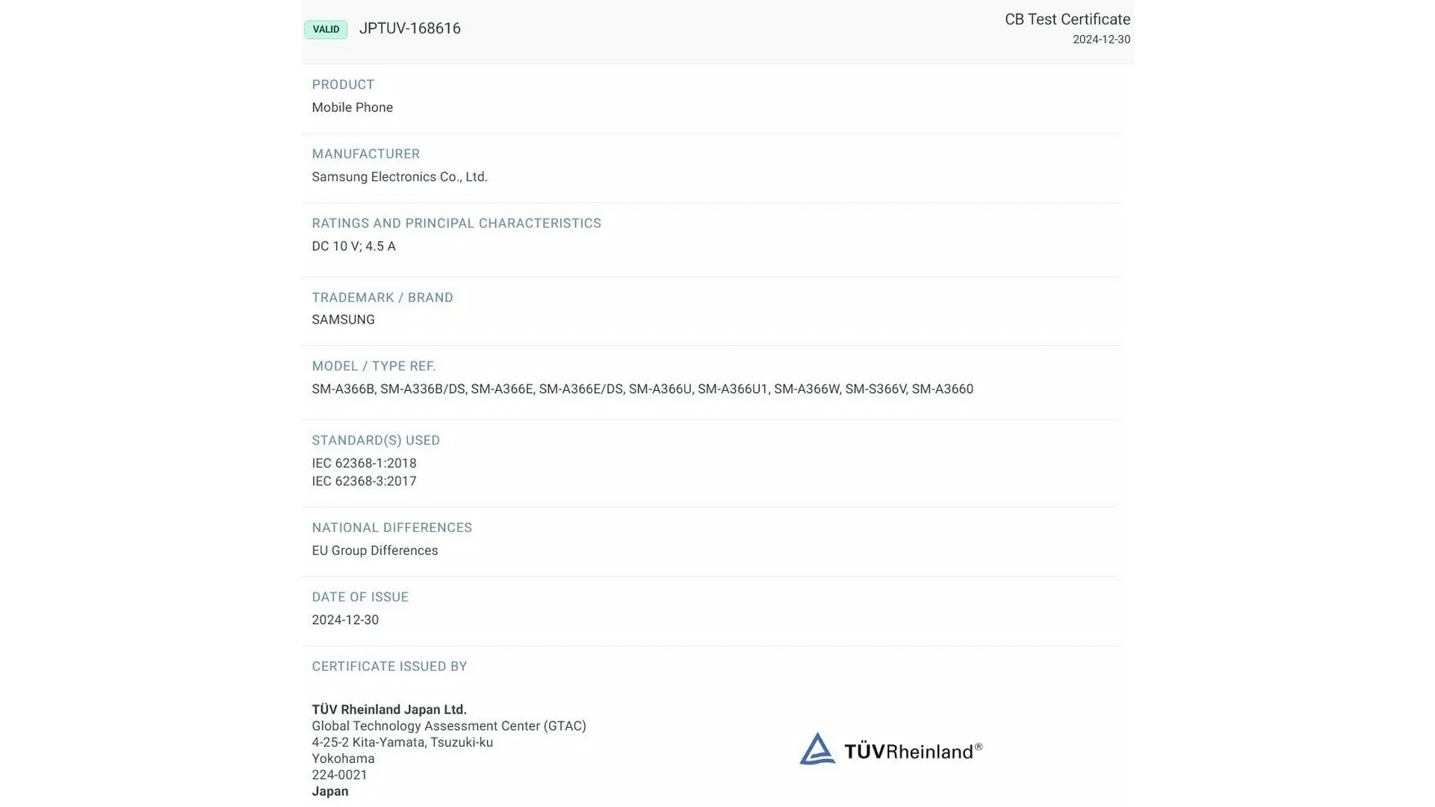Click the DC 10 V; 4.5 A rating
The height and width of the screenshot is (807, 1435).
click(353, 247)
